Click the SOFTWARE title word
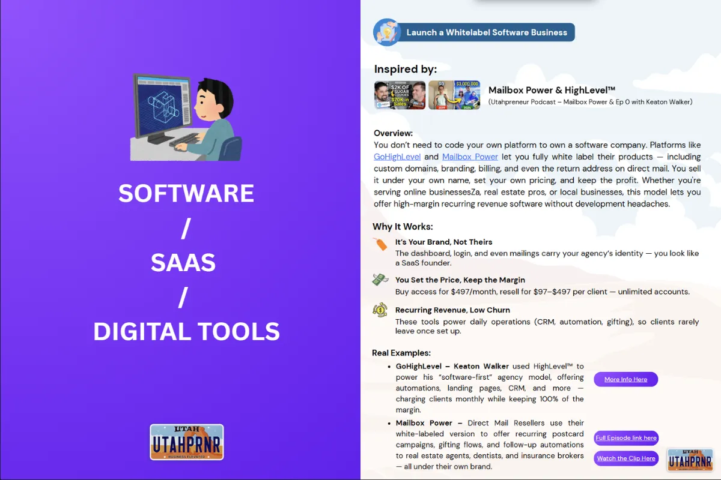 (x=186, y=193)
